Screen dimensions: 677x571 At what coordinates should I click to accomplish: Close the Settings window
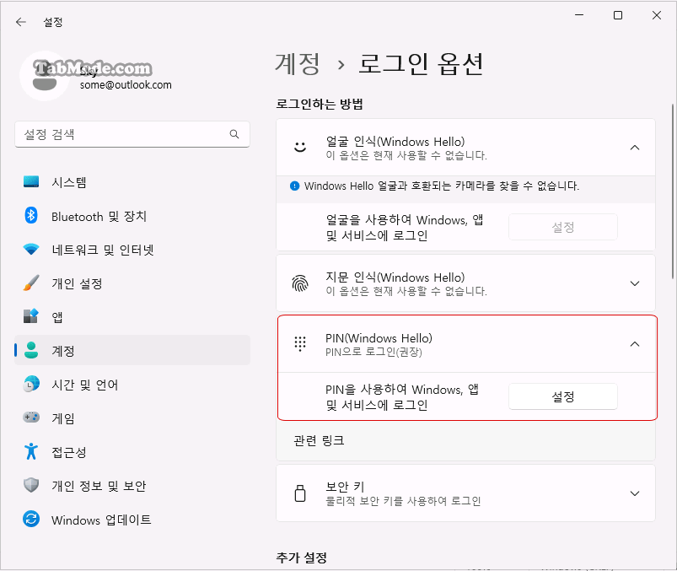657,15
